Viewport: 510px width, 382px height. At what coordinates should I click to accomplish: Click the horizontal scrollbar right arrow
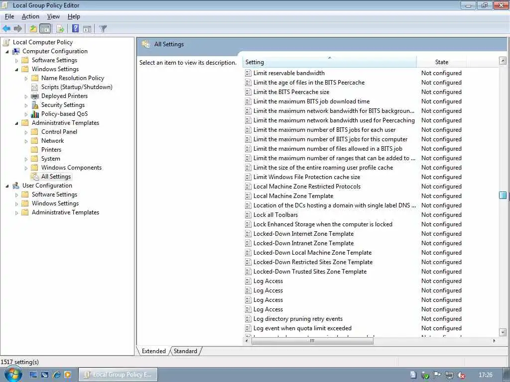[x=494, y=341]
